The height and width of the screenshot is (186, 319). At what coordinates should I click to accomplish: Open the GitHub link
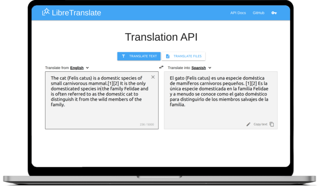tap(258, 13)
